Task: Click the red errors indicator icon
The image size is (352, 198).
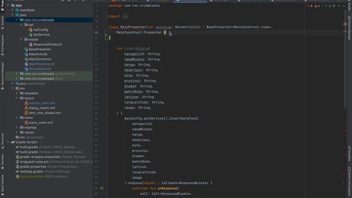Action: 309,6
